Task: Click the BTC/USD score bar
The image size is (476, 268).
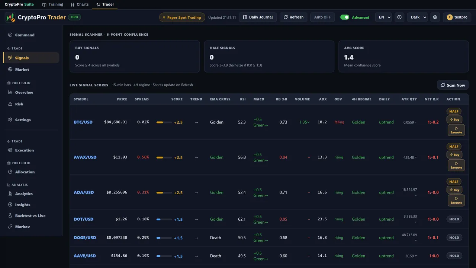Action: [164, 122]
